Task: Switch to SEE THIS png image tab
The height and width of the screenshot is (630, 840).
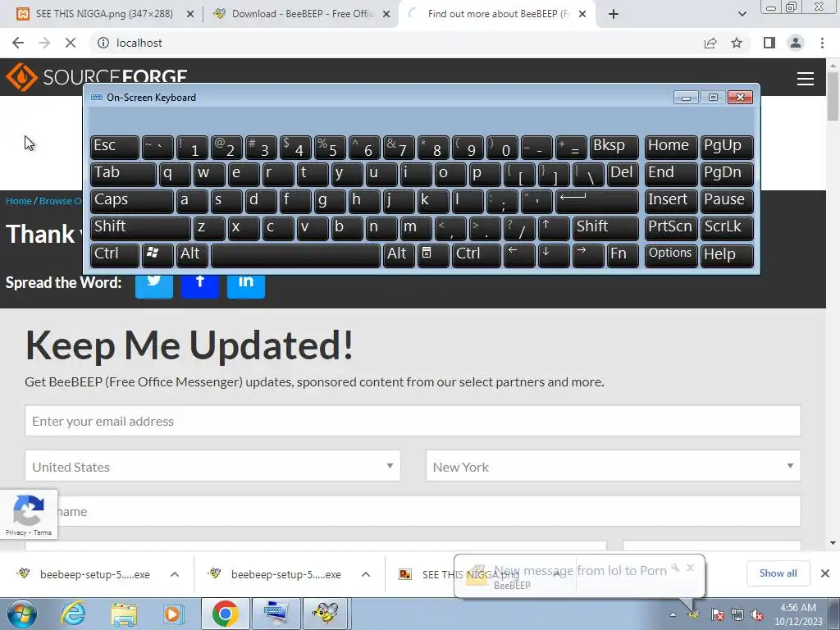Action: 104,14
